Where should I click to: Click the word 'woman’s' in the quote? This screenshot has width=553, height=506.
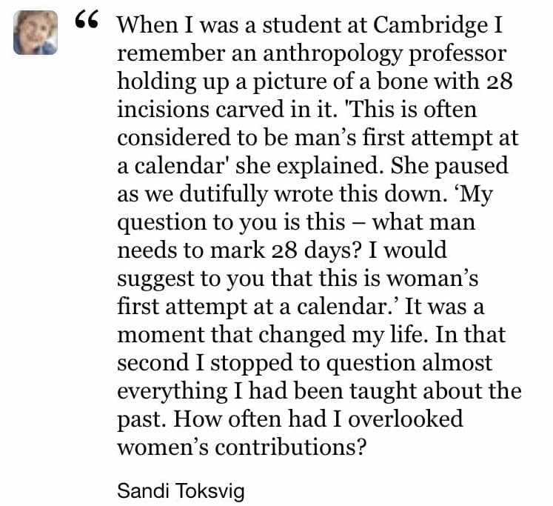click(432, 279)
